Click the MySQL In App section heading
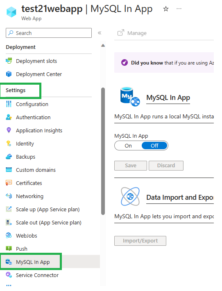The image size is (222, 291). coord(168,97)
